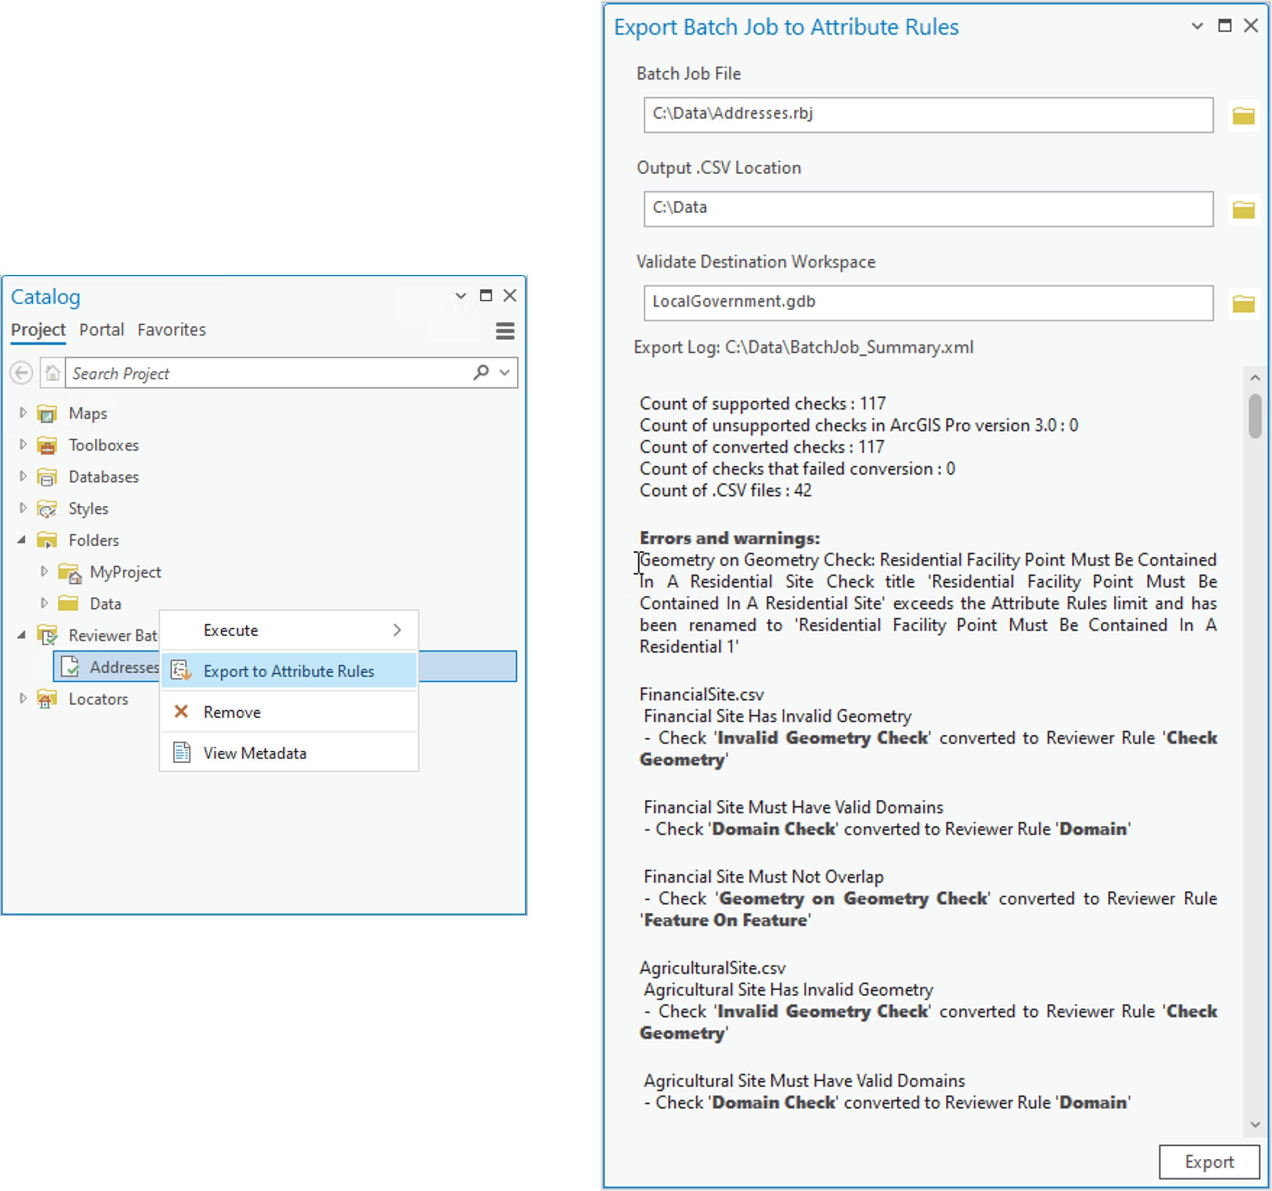Click the Maps folder icon

pos(47,413)
